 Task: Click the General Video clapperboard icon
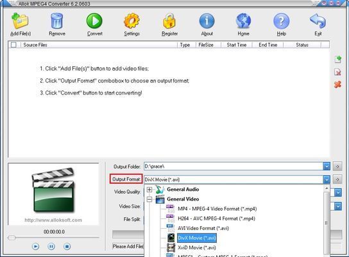pyautogui.click(x=160, y=199)
